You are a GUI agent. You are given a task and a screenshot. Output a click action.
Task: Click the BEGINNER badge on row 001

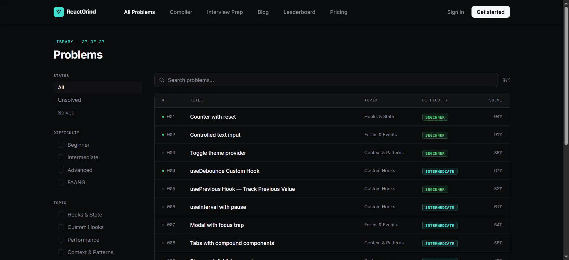pyautogui.click(x=435, y=117)
